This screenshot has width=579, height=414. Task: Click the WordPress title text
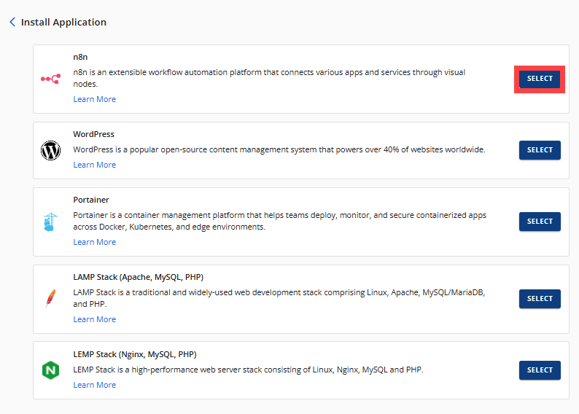(93, 134)
